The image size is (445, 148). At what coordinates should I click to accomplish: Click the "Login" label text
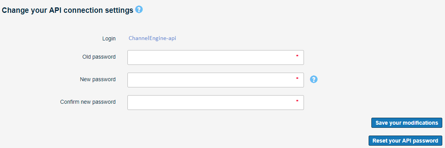(x=109, y=39)
